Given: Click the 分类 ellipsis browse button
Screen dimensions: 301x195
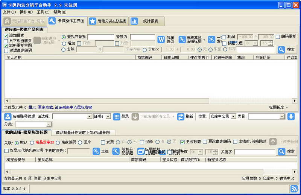Looking at the screenshot, I should 49,124.
